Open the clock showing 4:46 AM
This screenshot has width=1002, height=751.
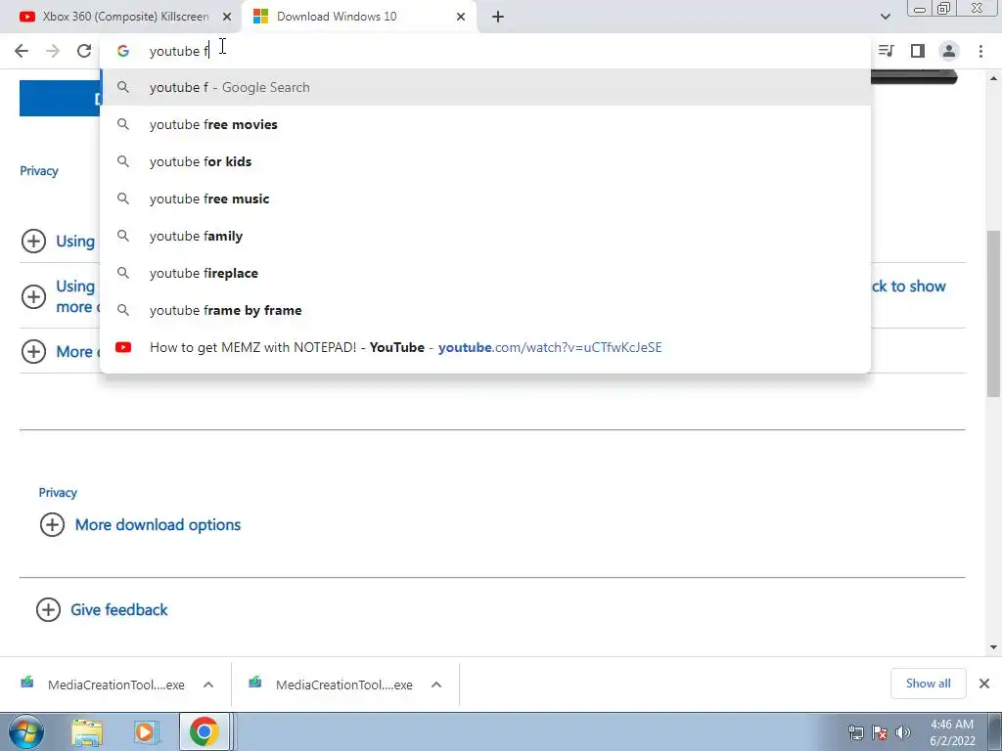(952, 732)
